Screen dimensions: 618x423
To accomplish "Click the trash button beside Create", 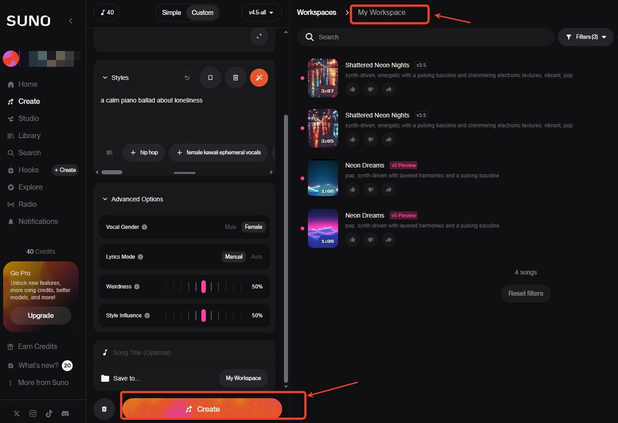I will pos(104,409).
